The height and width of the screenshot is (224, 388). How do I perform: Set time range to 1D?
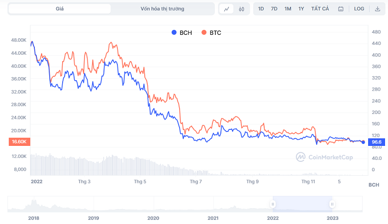261,9
